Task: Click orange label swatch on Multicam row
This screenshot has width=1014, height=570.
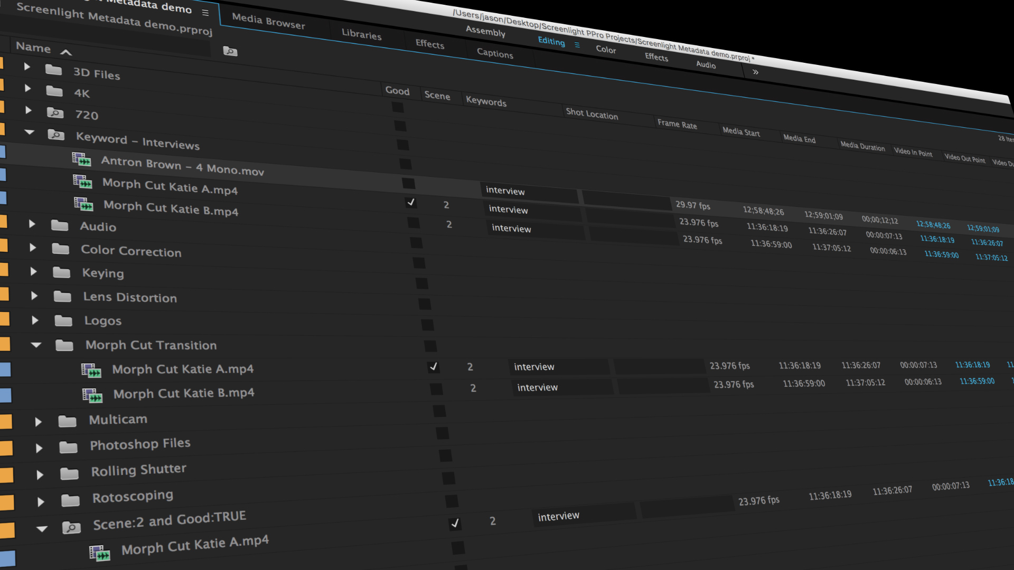Action: (5, 421)
